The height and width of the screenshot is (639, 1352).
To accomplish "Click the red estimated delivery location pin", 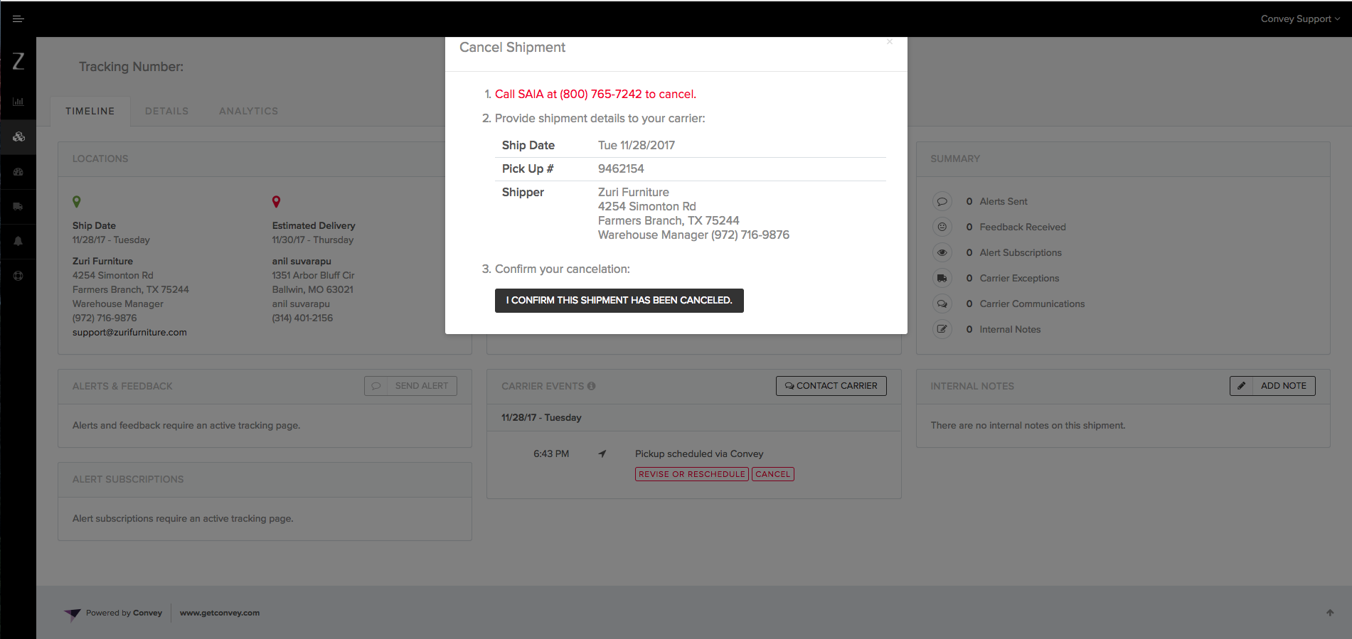I will 277,202.
